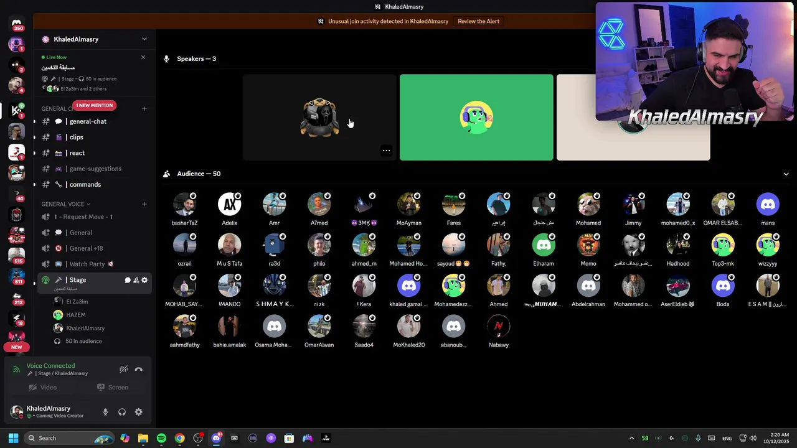Join the Watch Party voice channel

click(93, 264)
